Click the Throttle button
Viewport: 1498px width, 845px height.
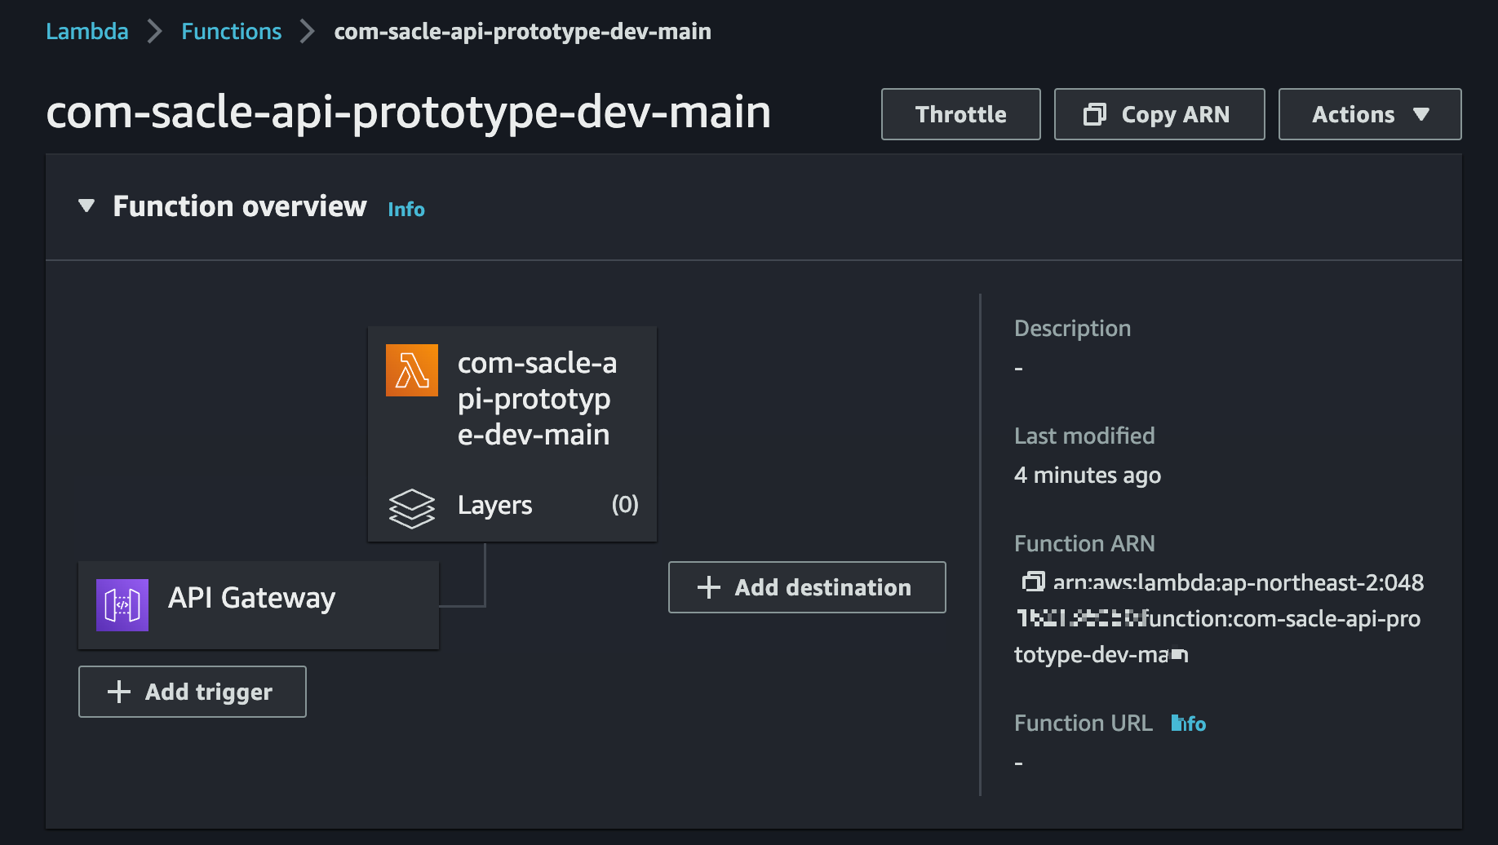click(960, 114)
